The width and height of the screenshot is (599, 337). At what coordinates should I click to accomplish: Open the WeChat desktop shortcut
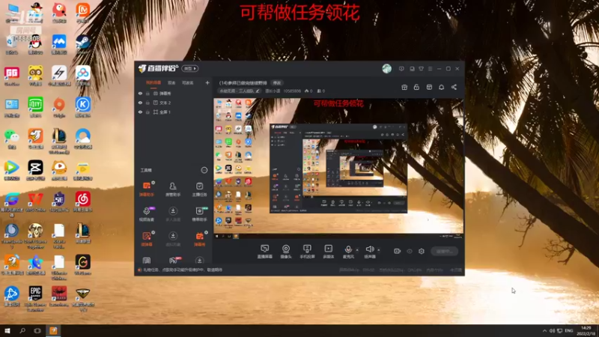click(x=12, y=139)
